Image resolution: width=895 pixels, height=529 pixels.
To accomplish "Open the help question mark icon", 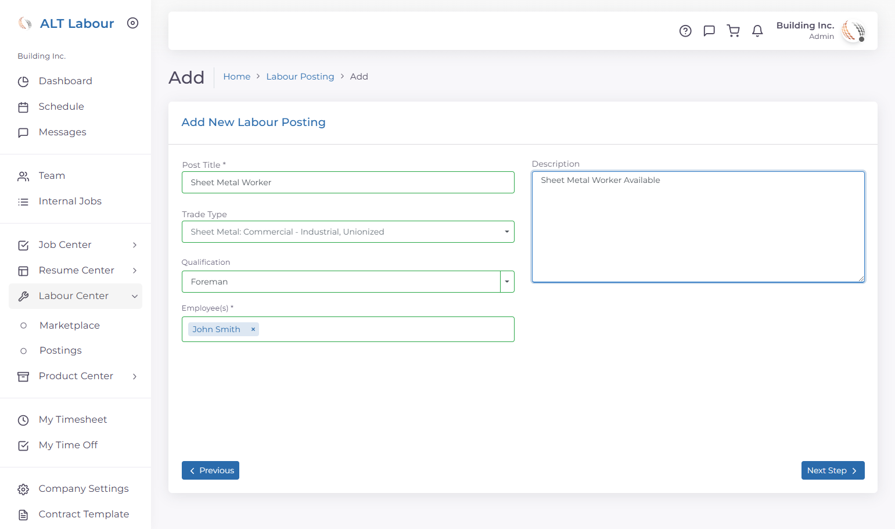I will click(x=685, y=31).
